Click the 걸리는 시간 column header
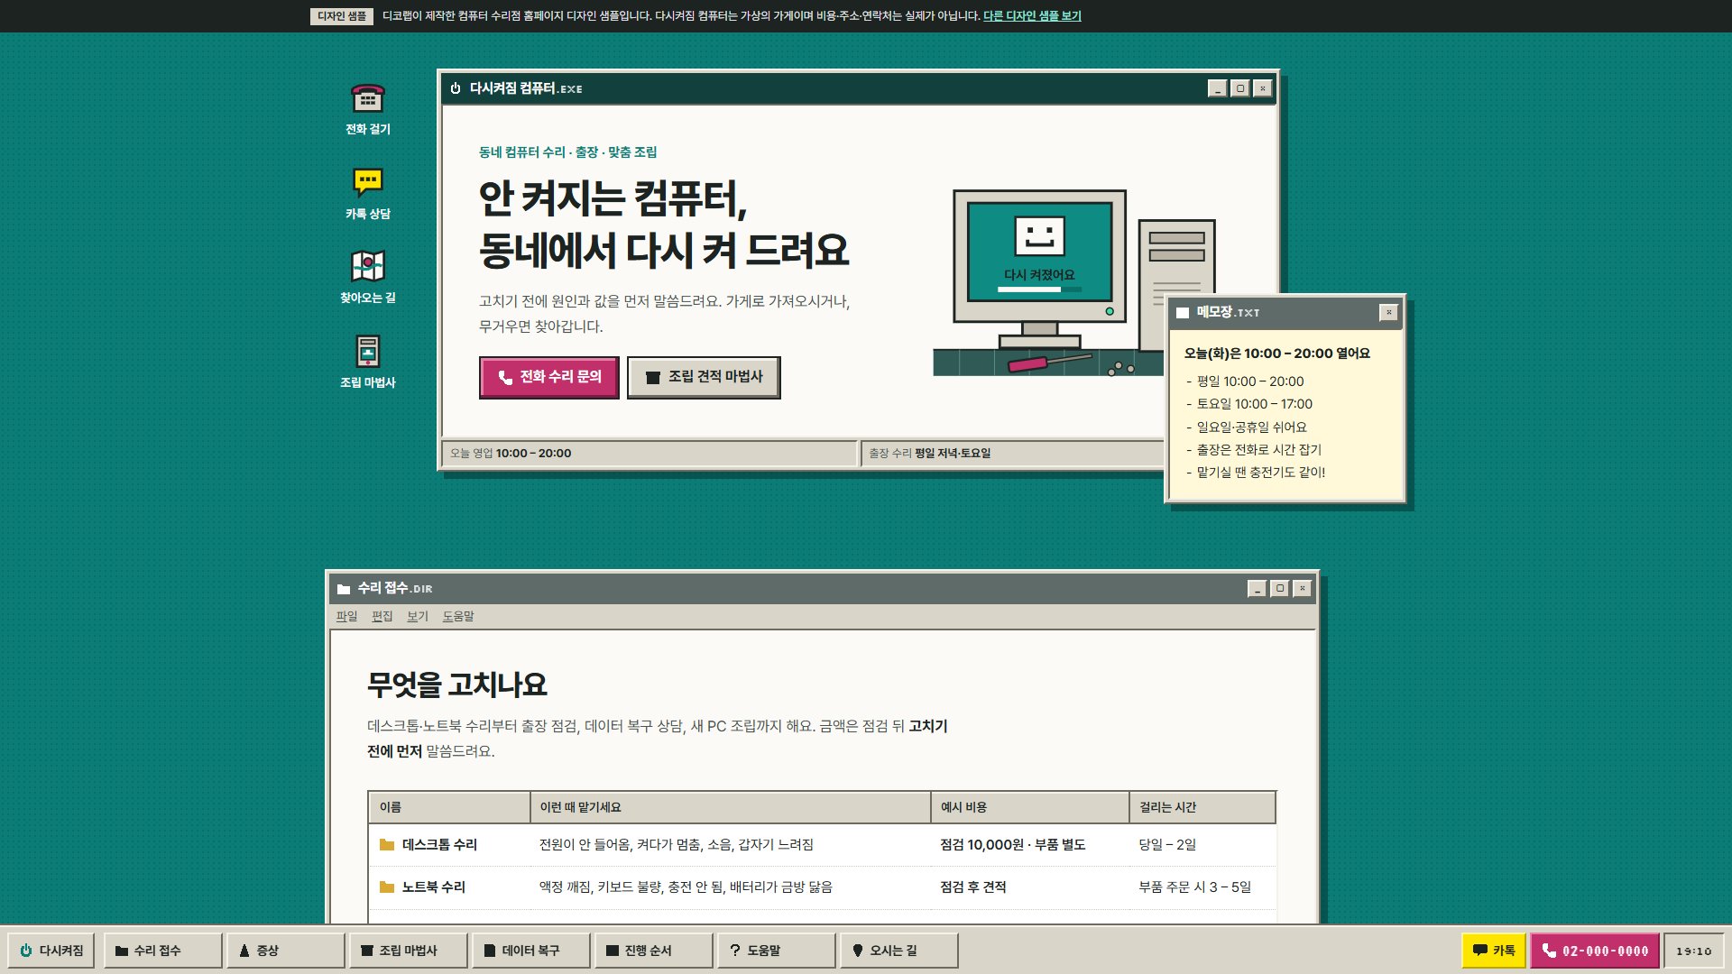Screen dimensions: 1732x974 click(1202, 807)
